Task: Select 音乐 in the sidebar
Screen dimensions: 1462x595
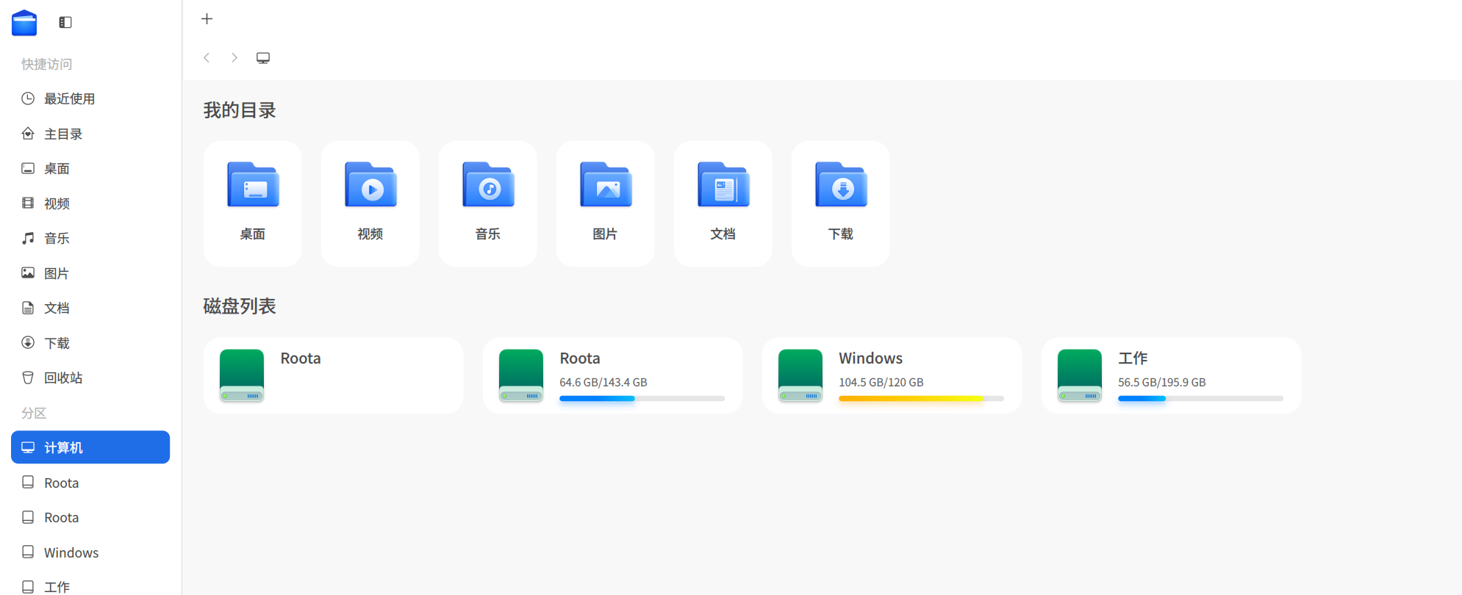Action: click(x=90, y=238)
